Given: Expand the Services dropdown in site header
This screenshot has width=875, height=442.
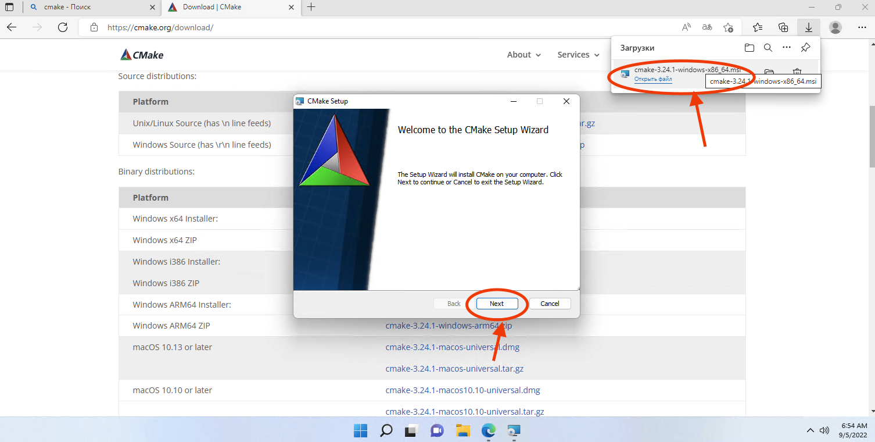Looking at the screenshot, I should pos(578,55).
